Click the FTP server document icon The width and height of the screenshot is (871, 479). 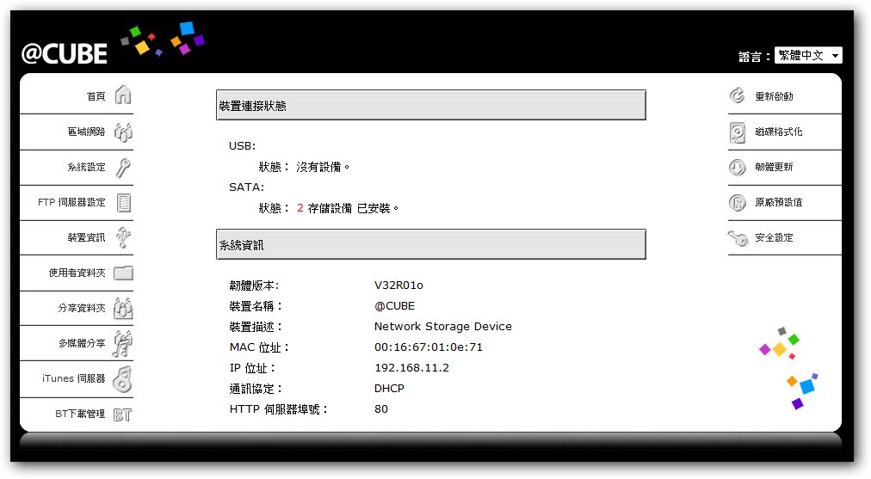tap(124, 203)
